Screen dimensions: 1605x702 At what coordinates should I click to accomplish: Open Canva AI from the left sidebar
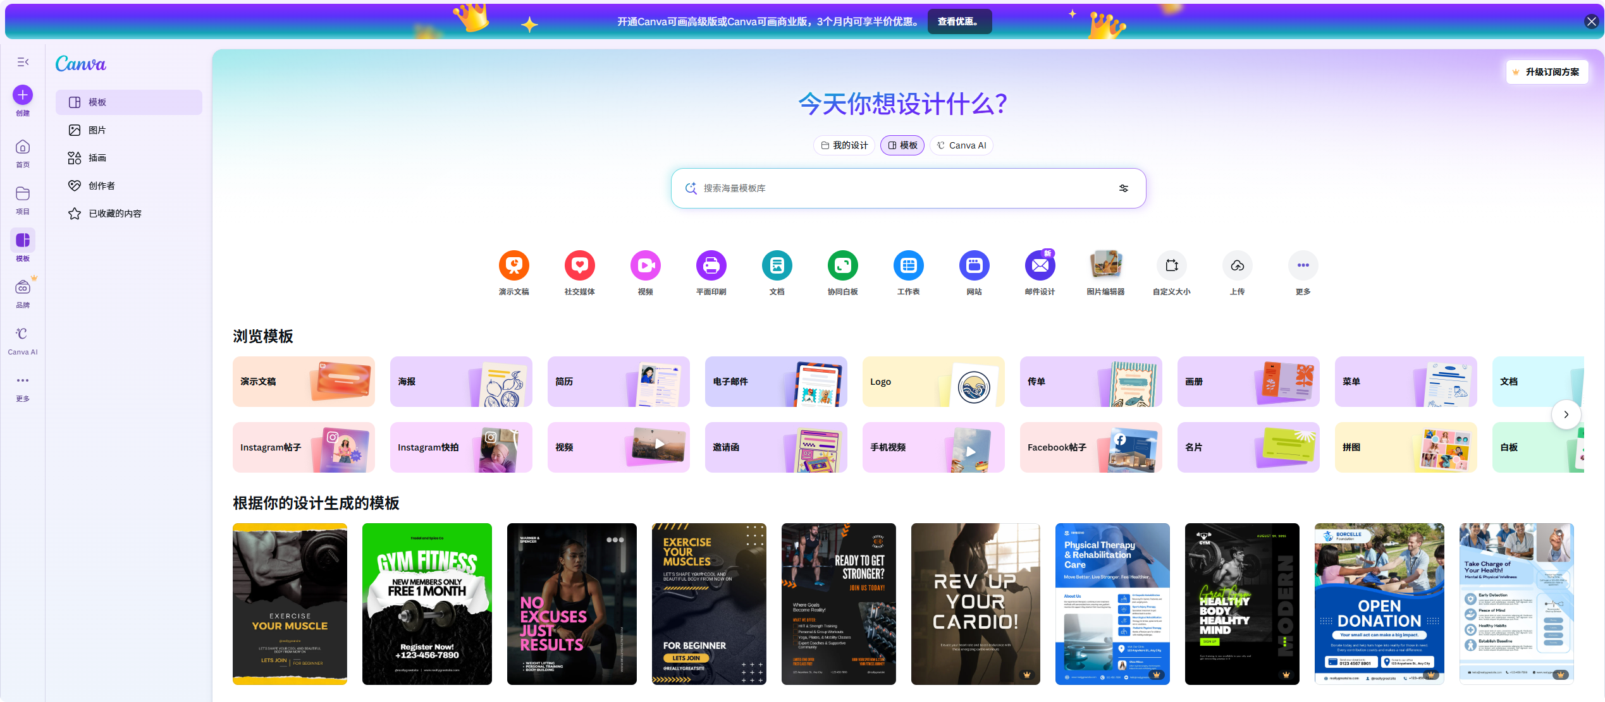22,340
